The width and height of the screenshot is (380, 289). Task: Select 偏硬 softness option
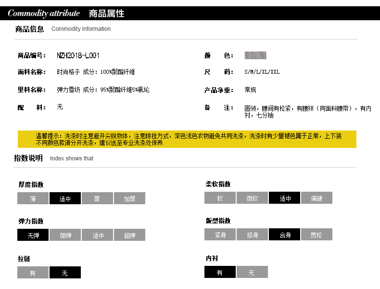click(317, 198)
